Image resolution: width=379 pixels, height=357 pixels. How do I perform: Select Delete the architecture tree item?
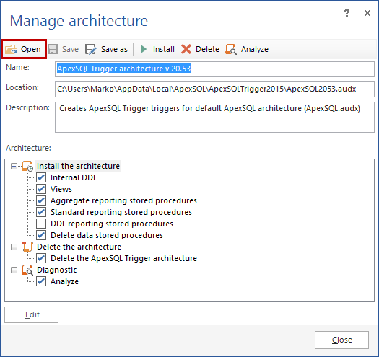click(x=79, y=247)
